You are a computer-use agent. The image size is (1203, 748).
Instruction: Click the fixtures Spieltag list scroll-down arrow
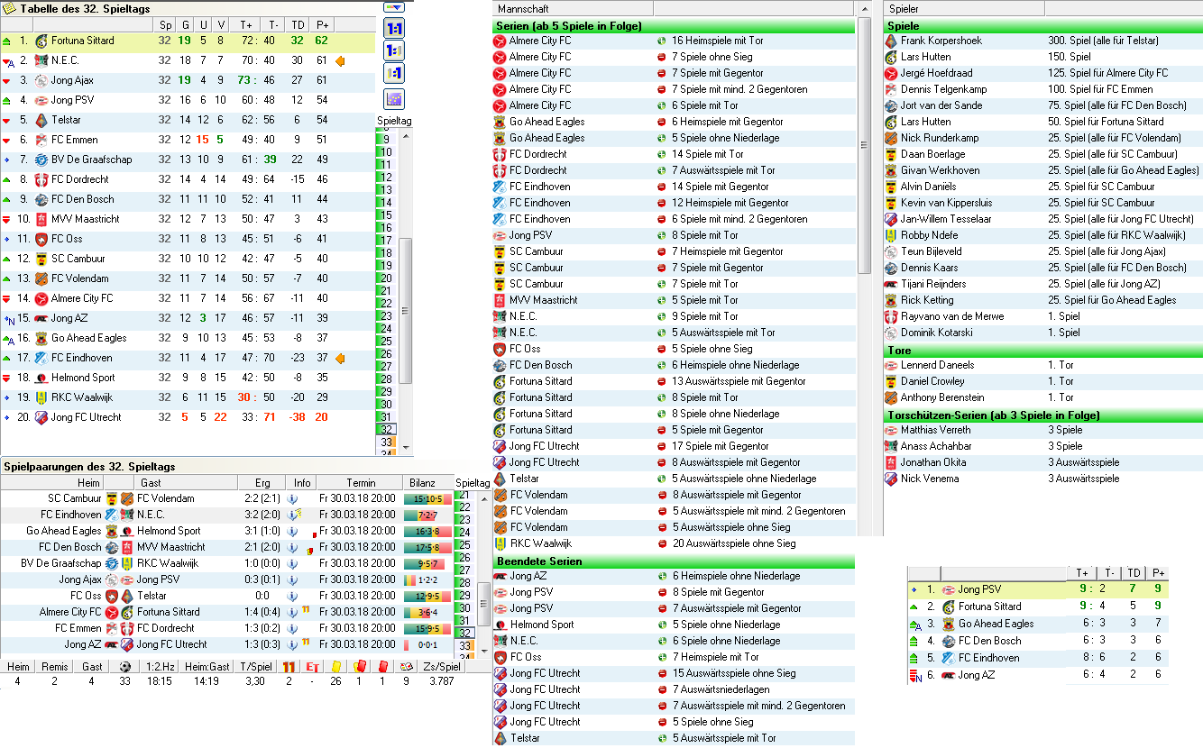(484, 652)
